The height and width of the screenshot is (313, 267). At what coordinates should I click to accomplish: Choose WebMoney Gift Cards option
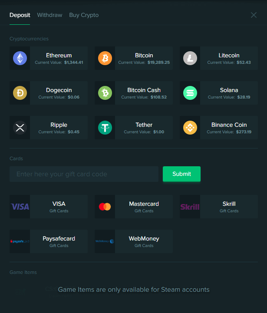coord(144,241)
